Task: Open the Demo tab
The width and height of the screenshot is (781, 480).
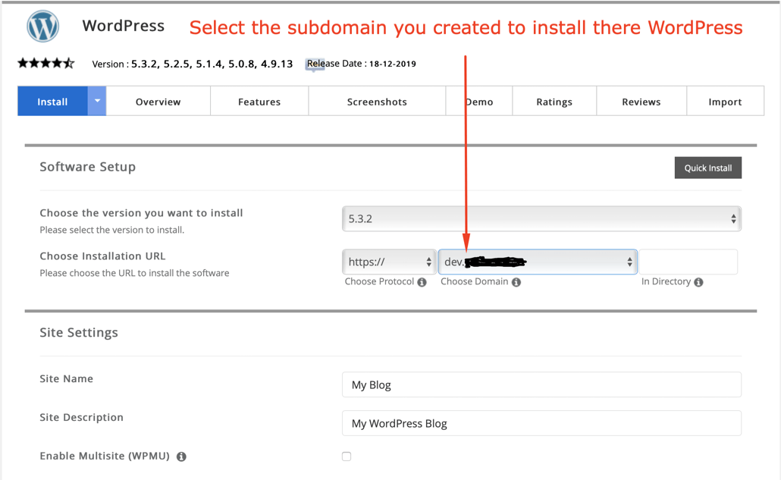Action: [x=479, y=102]
